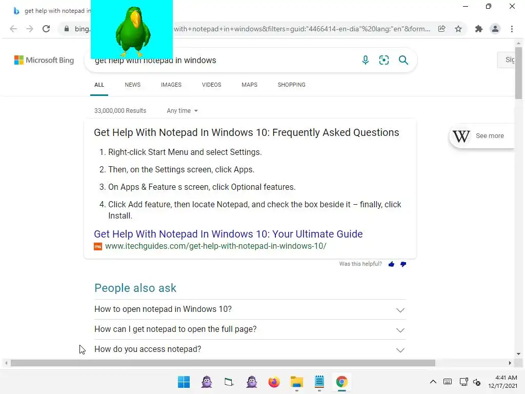
Task: Click See more next to Wikipedia
Action: click(490, 135)
